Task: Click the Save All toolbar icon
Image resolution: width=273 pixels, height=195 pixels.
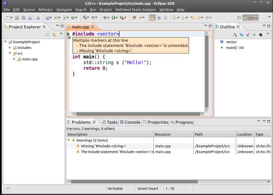Action: tap(24, 18)
